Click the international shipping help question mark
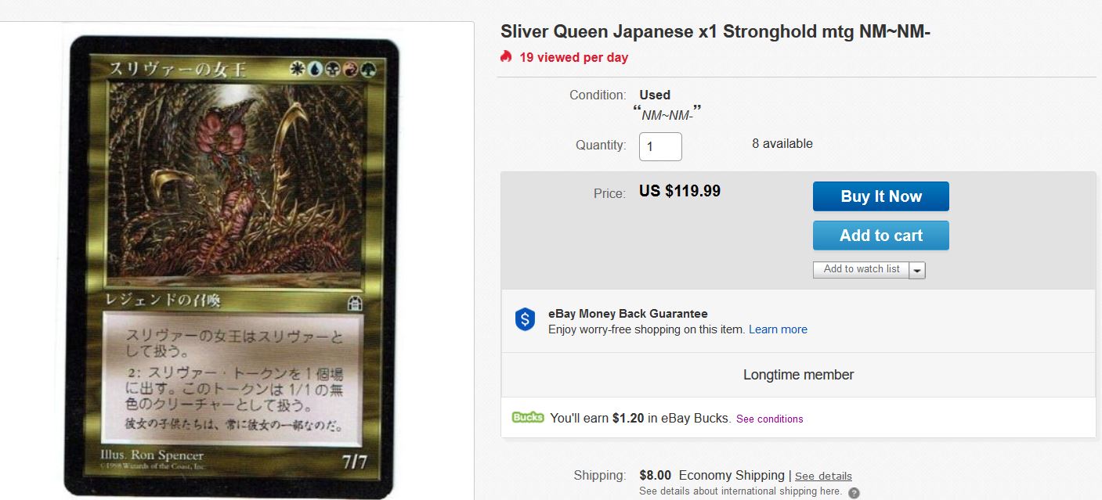 [x=854, y=492]
